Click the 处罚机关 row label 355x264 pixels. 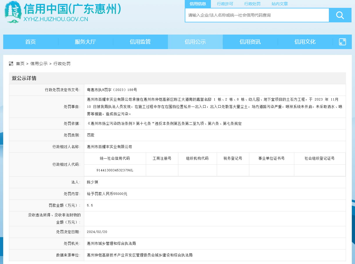(x=72, y=243)
